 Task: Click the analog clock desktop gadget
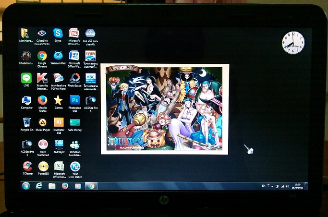293,43
